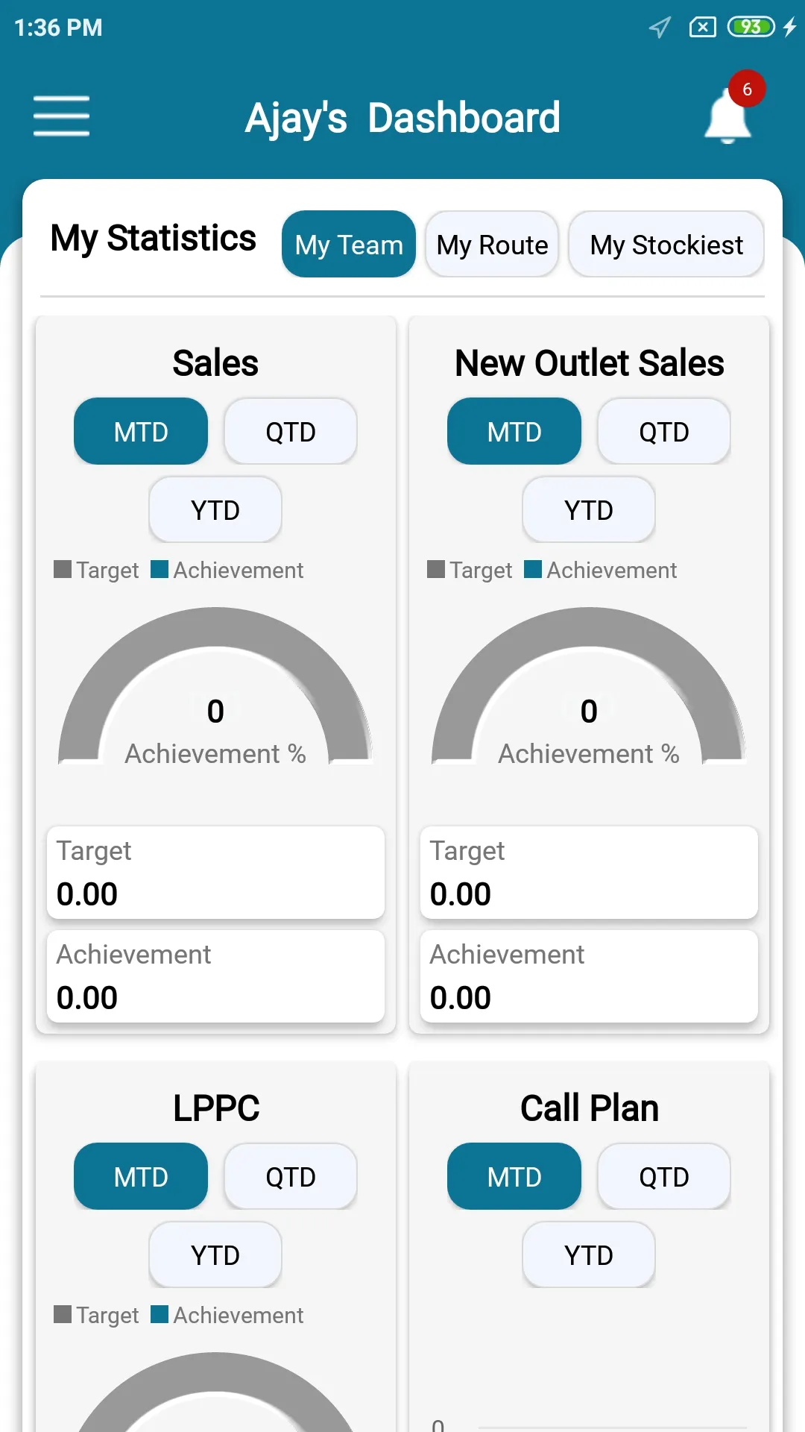Click Achievement legend square in LPPC card
The image size is (805, 1432).
click(x=160, y=1314)
